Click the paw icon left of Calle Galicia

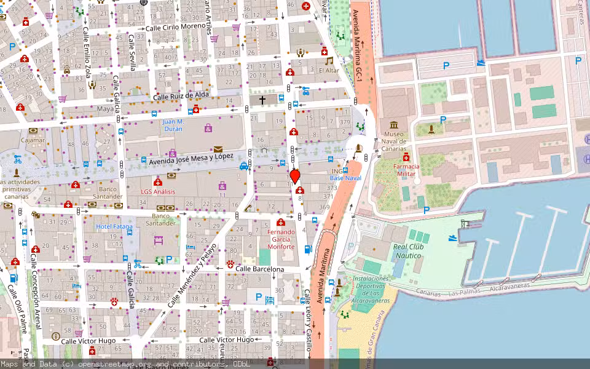[114, 301]
